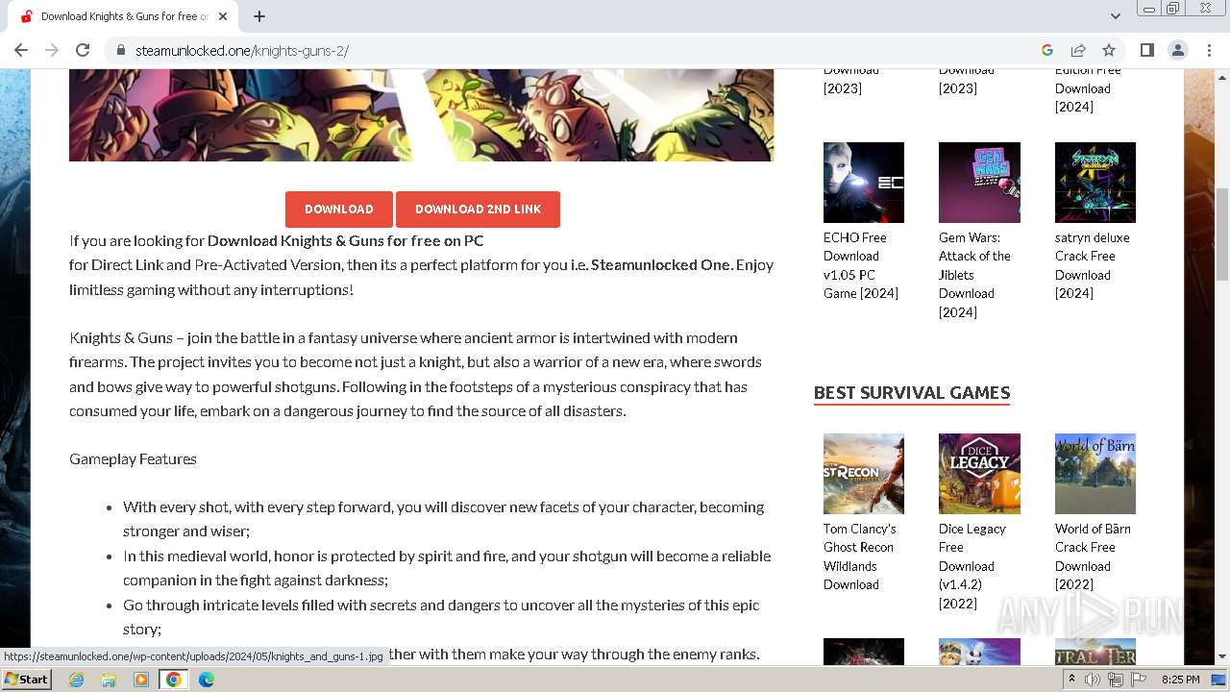The height and width of the screenshot is (692, 1230).
Task: Share this page icon
Action: click(x=1078, y=50)
